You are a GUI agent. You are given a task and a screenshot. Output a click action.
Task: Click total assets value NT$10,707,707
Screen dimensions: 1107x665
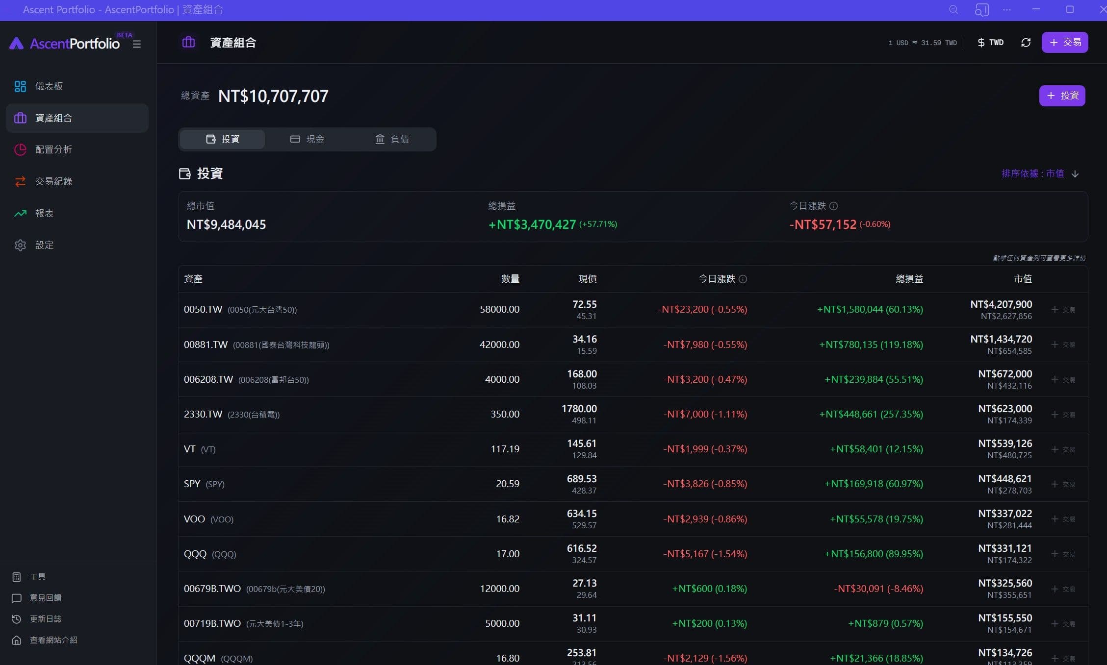[273, 96]
